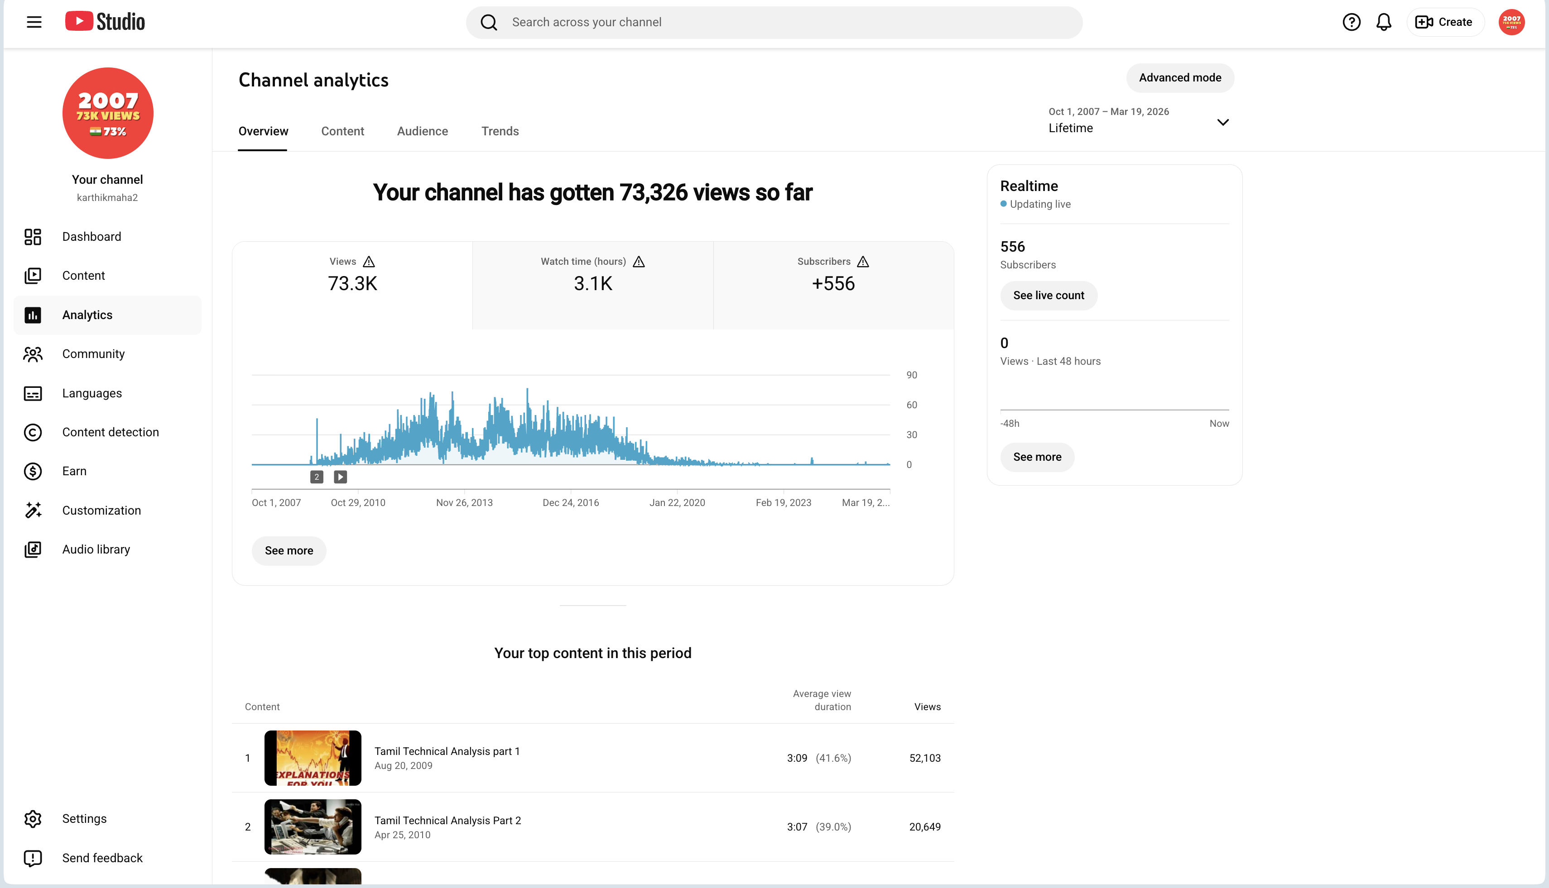The height and width of the screenshot is (888, 1549).
Task: Click the See live count button
Action: [1049, 295]
